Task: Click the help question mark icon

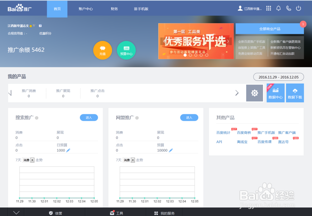Action: click(40, 26)
